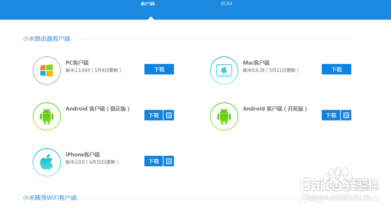The image size is (391, 210).
Task: Show QR code for iPhone客户端
Action: [169, 161]
